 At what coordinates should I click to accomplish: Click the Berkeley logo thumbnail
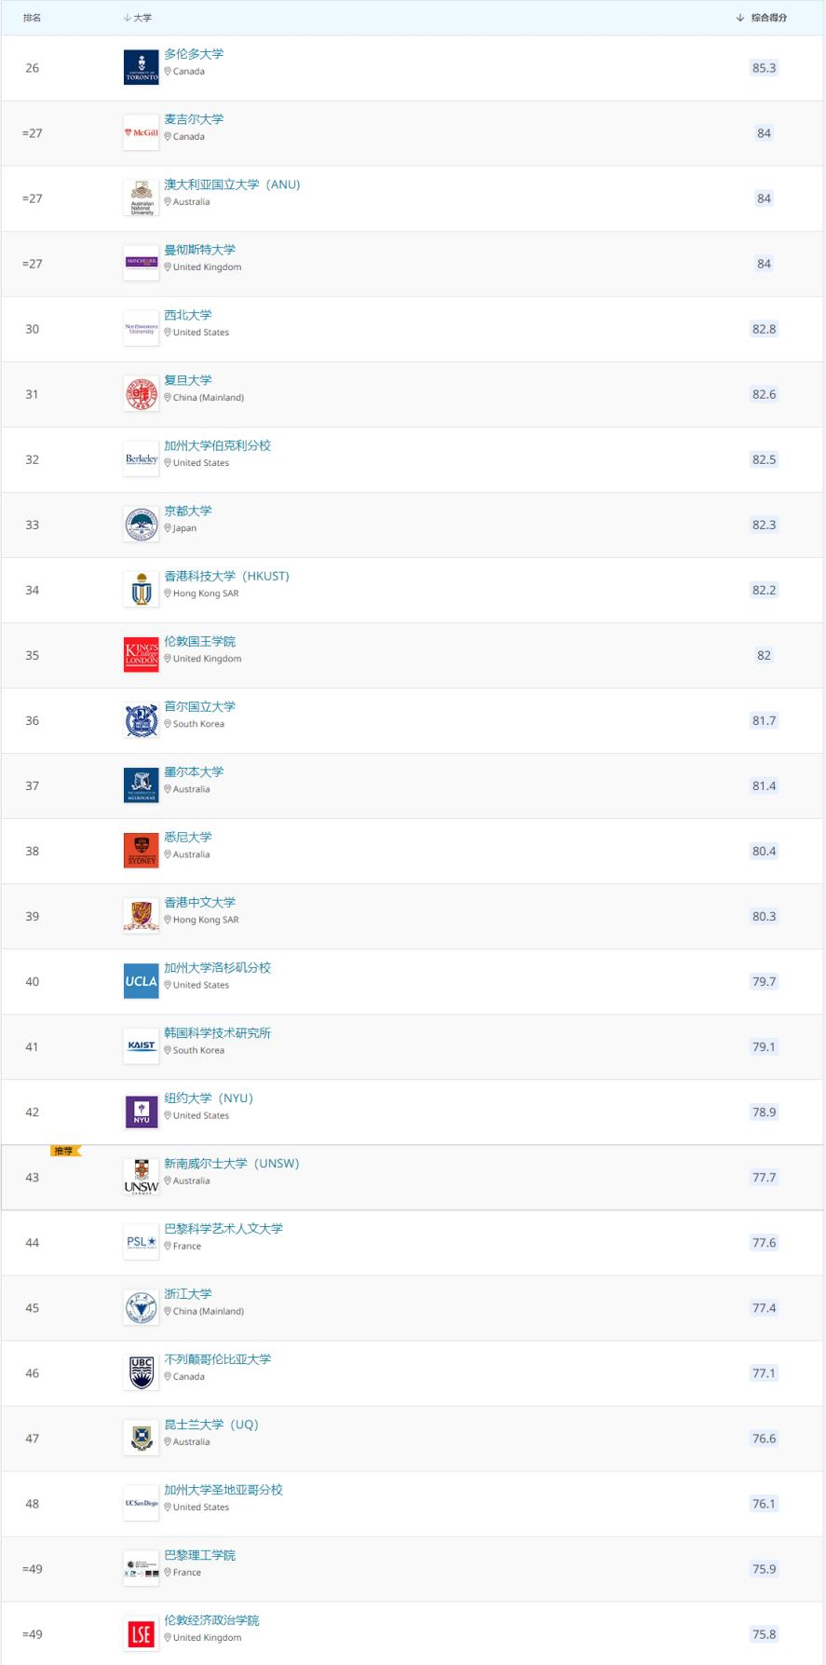tap(142, 458)
